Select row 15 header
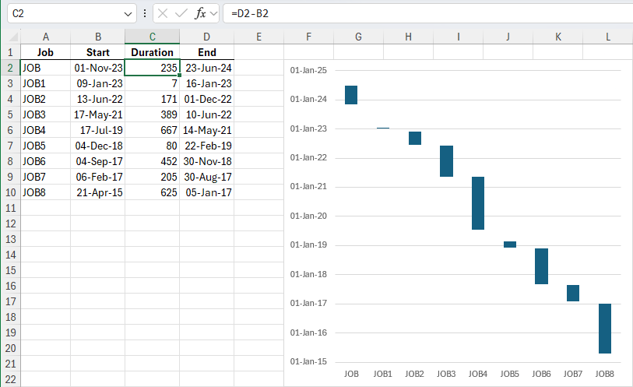The height and width of the screenshot is (387, 633). point(10,270)
